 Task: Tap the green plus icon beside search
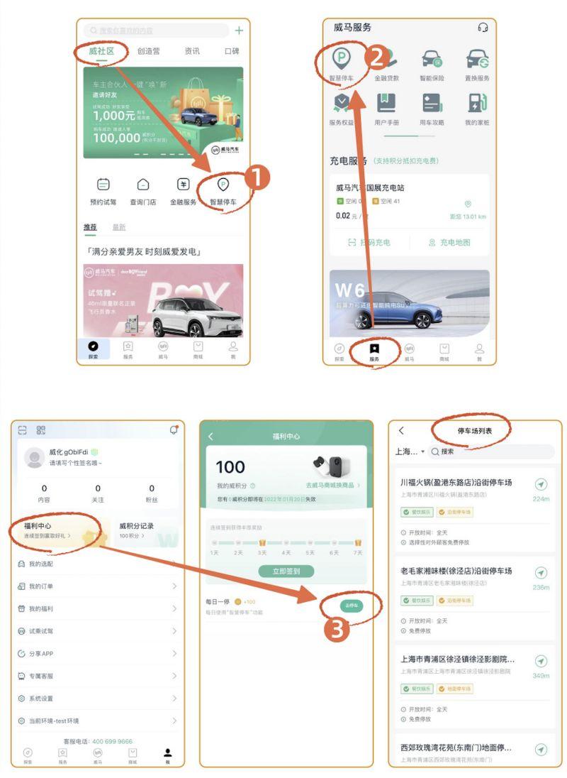coord(239,31)
